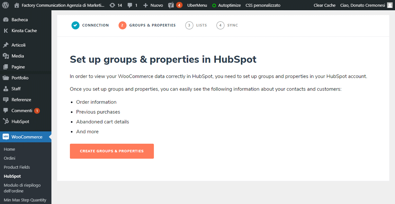The image size is (395, 204).
Task: Open CSS personalizzato in admin bar
Action: coord(263,5)
